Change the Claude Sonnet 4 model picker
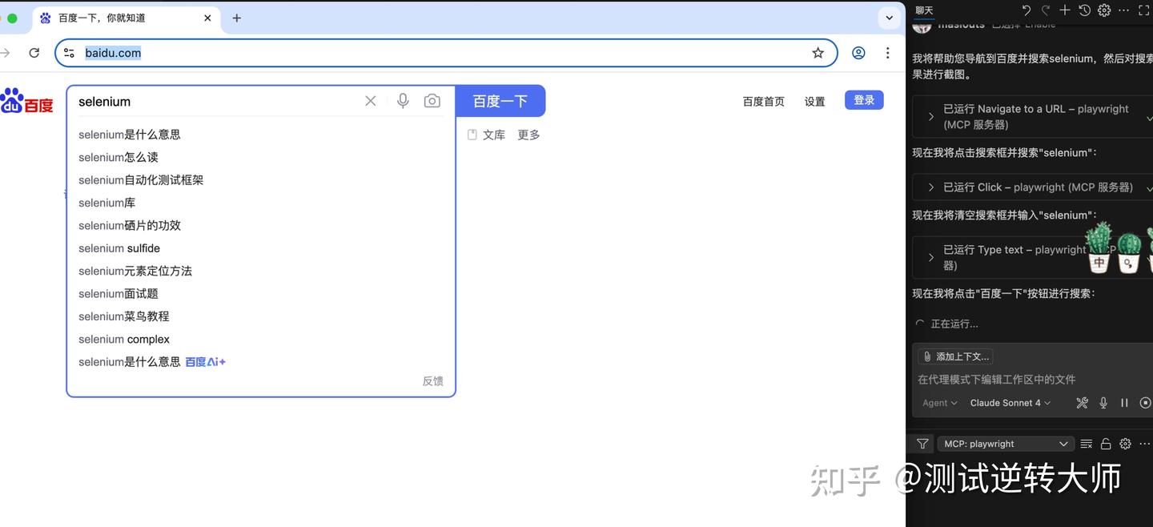Viewport: 1153px width, 527px height. 1010,403
